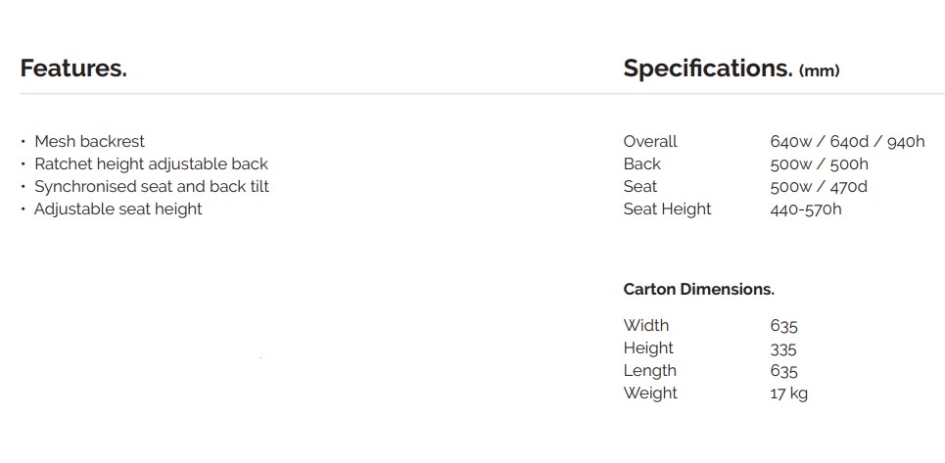
Task: Select the Mesh backrest feature text
Action: coord(89,141)
